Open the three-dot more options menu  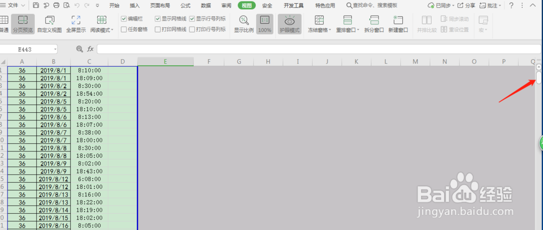click(522, 5)
